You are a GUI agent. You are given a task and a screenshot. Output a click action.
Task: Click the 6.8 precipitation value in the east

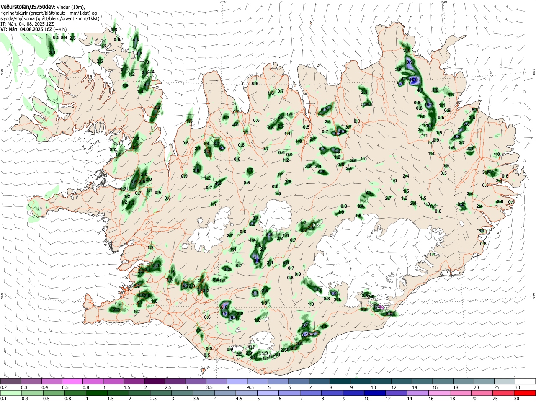click(466, 124)
